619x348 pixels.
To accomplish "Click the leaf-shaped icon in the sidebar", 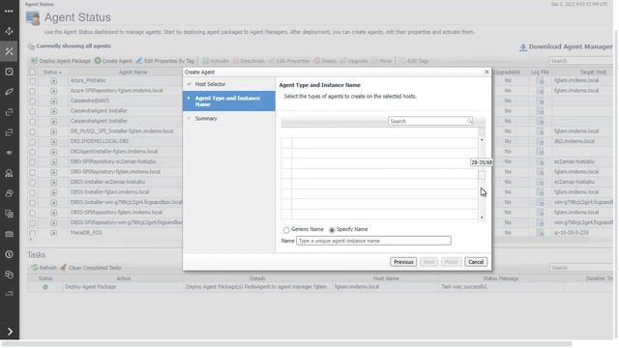I will point(9,92).
